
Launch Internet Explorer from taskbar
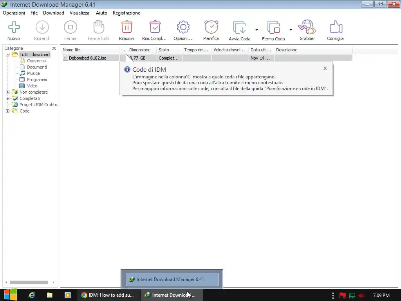[x=32, y=295]
